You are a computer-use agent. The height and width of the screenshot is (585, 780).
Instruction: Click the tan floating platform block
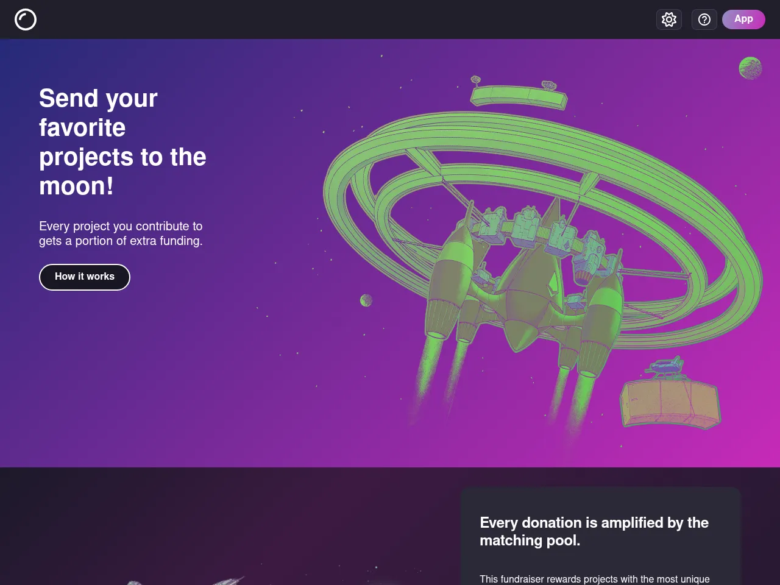(670, 403)
